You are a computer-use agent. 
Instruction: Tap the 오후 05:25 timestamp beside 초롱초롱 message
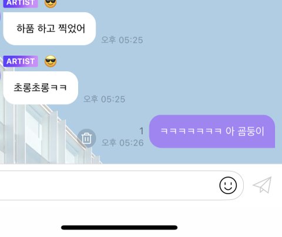[104, 99]
